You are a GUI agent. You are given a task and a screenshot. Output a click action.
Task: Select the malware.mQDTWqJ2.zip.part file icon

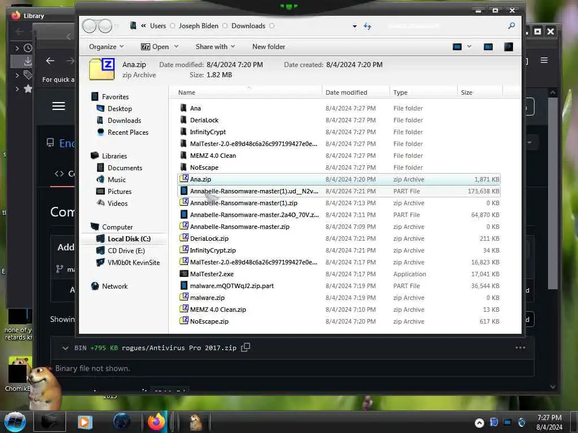[183, 285]
